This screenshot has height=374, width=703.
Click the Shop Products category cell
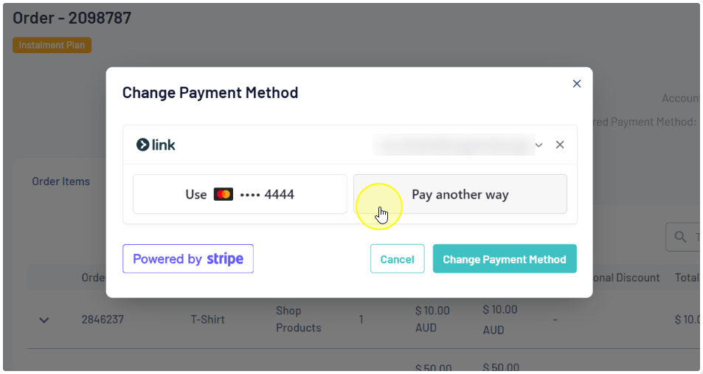tap(298, 319)
